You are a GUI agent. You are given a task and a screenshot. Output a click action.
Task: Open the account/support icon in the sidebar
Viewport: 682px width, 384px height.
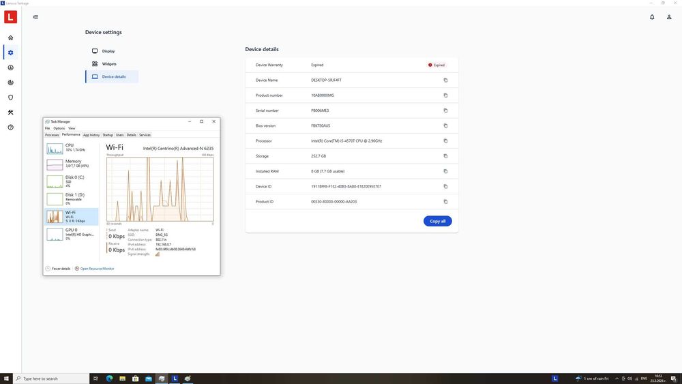[10, 68]
